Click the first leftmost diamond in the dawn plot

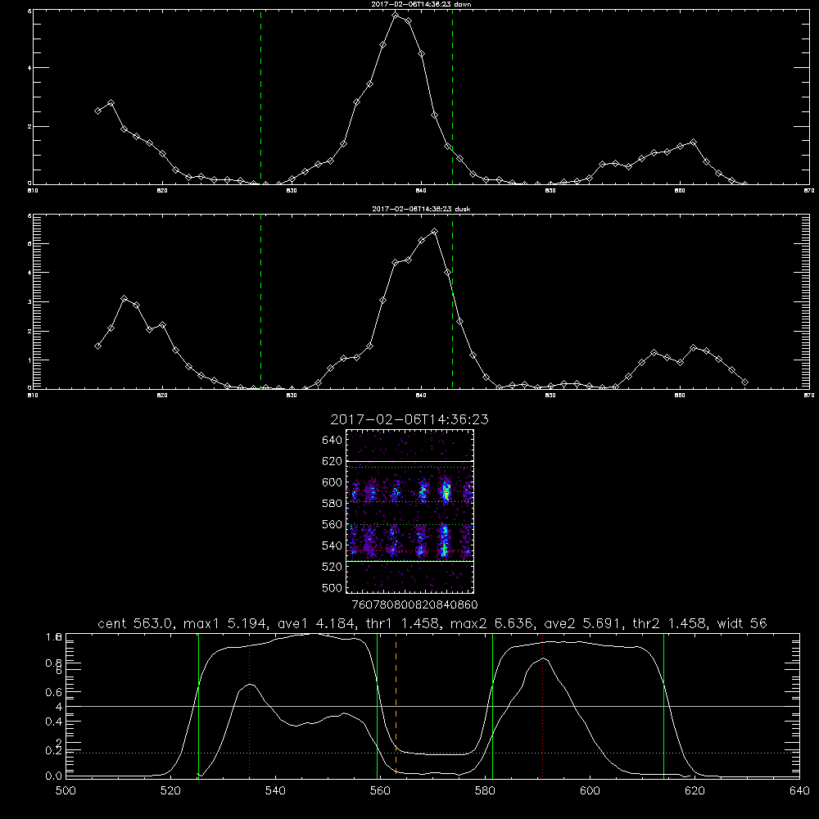(x=97, y=111)
